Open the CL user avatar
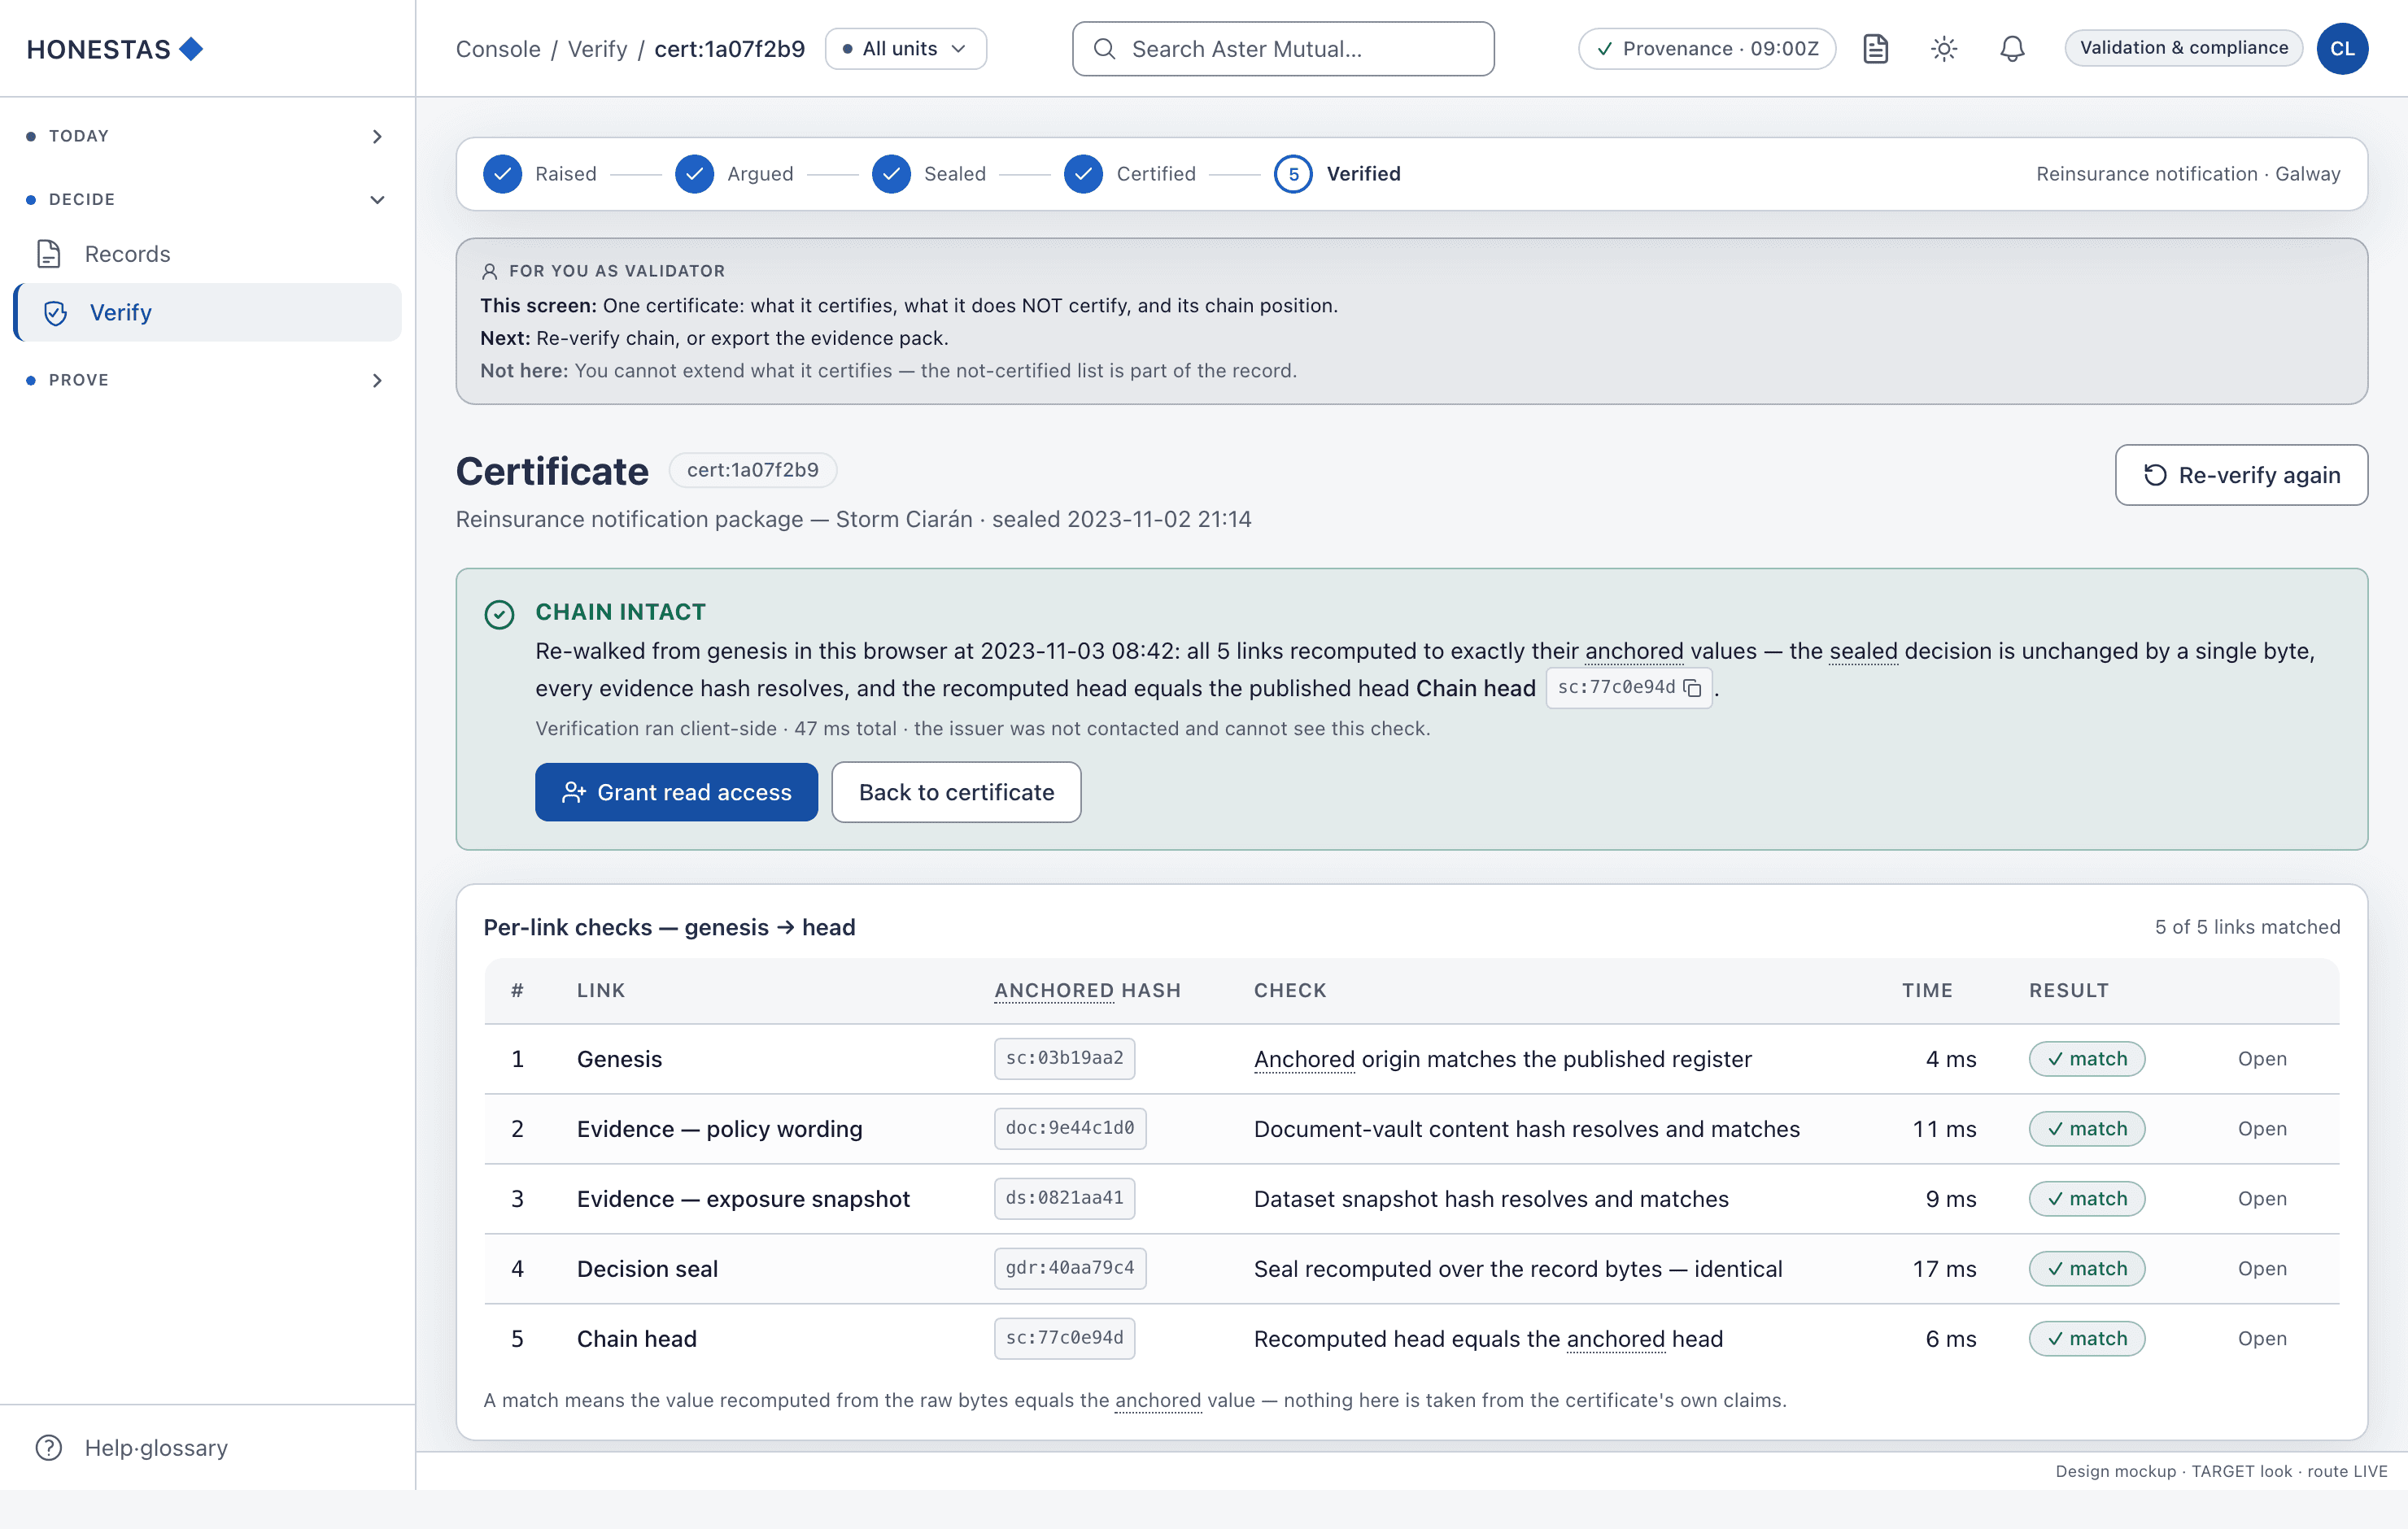2408x1529 pixels. [2342, 48]
